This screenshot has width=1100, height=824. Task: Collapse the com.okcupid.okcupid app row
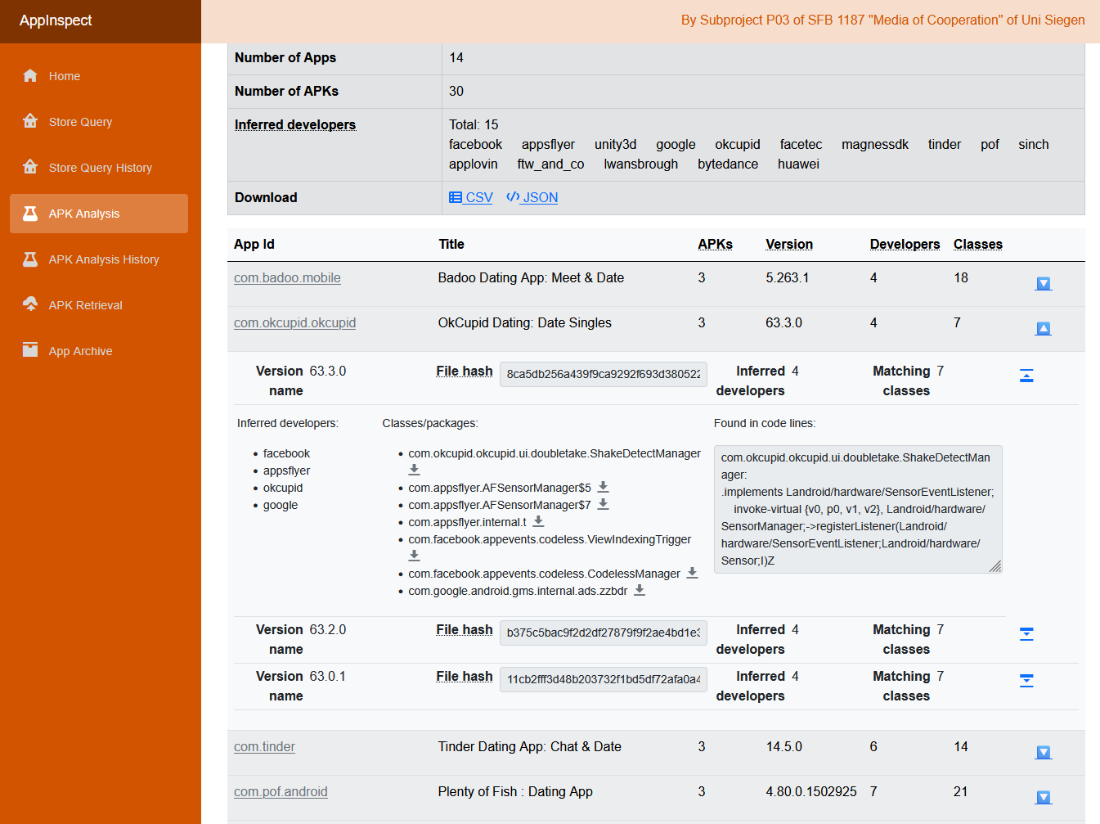(1044, 329)
